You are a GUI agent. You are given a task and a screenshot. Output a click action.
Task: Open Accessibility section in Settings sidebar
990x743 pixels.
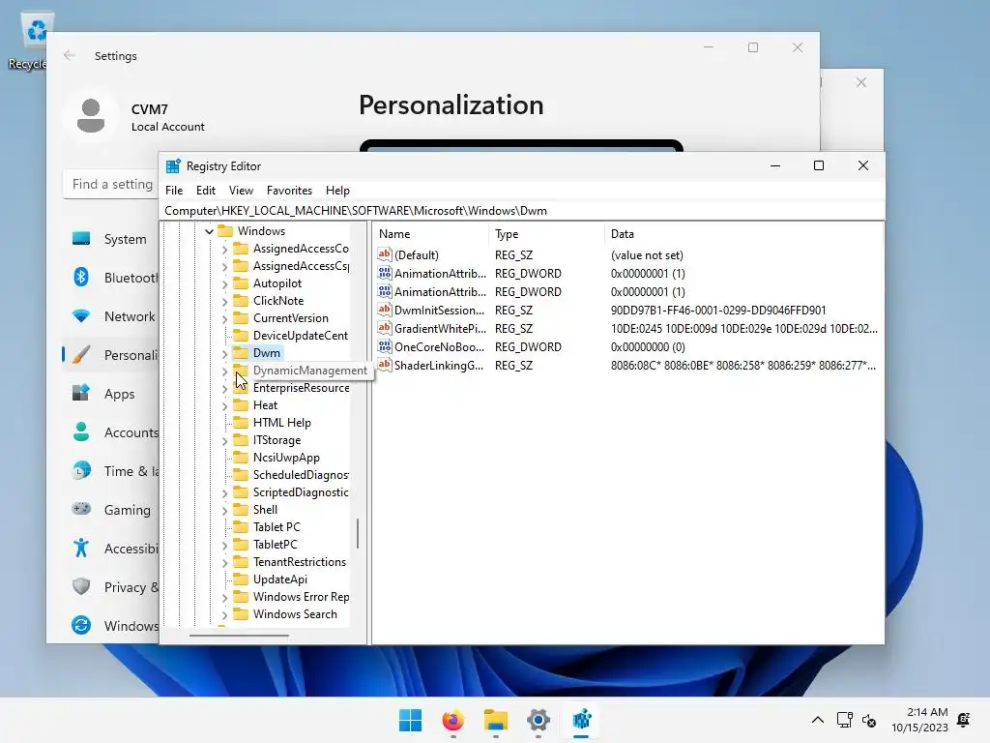click(110, 548)
